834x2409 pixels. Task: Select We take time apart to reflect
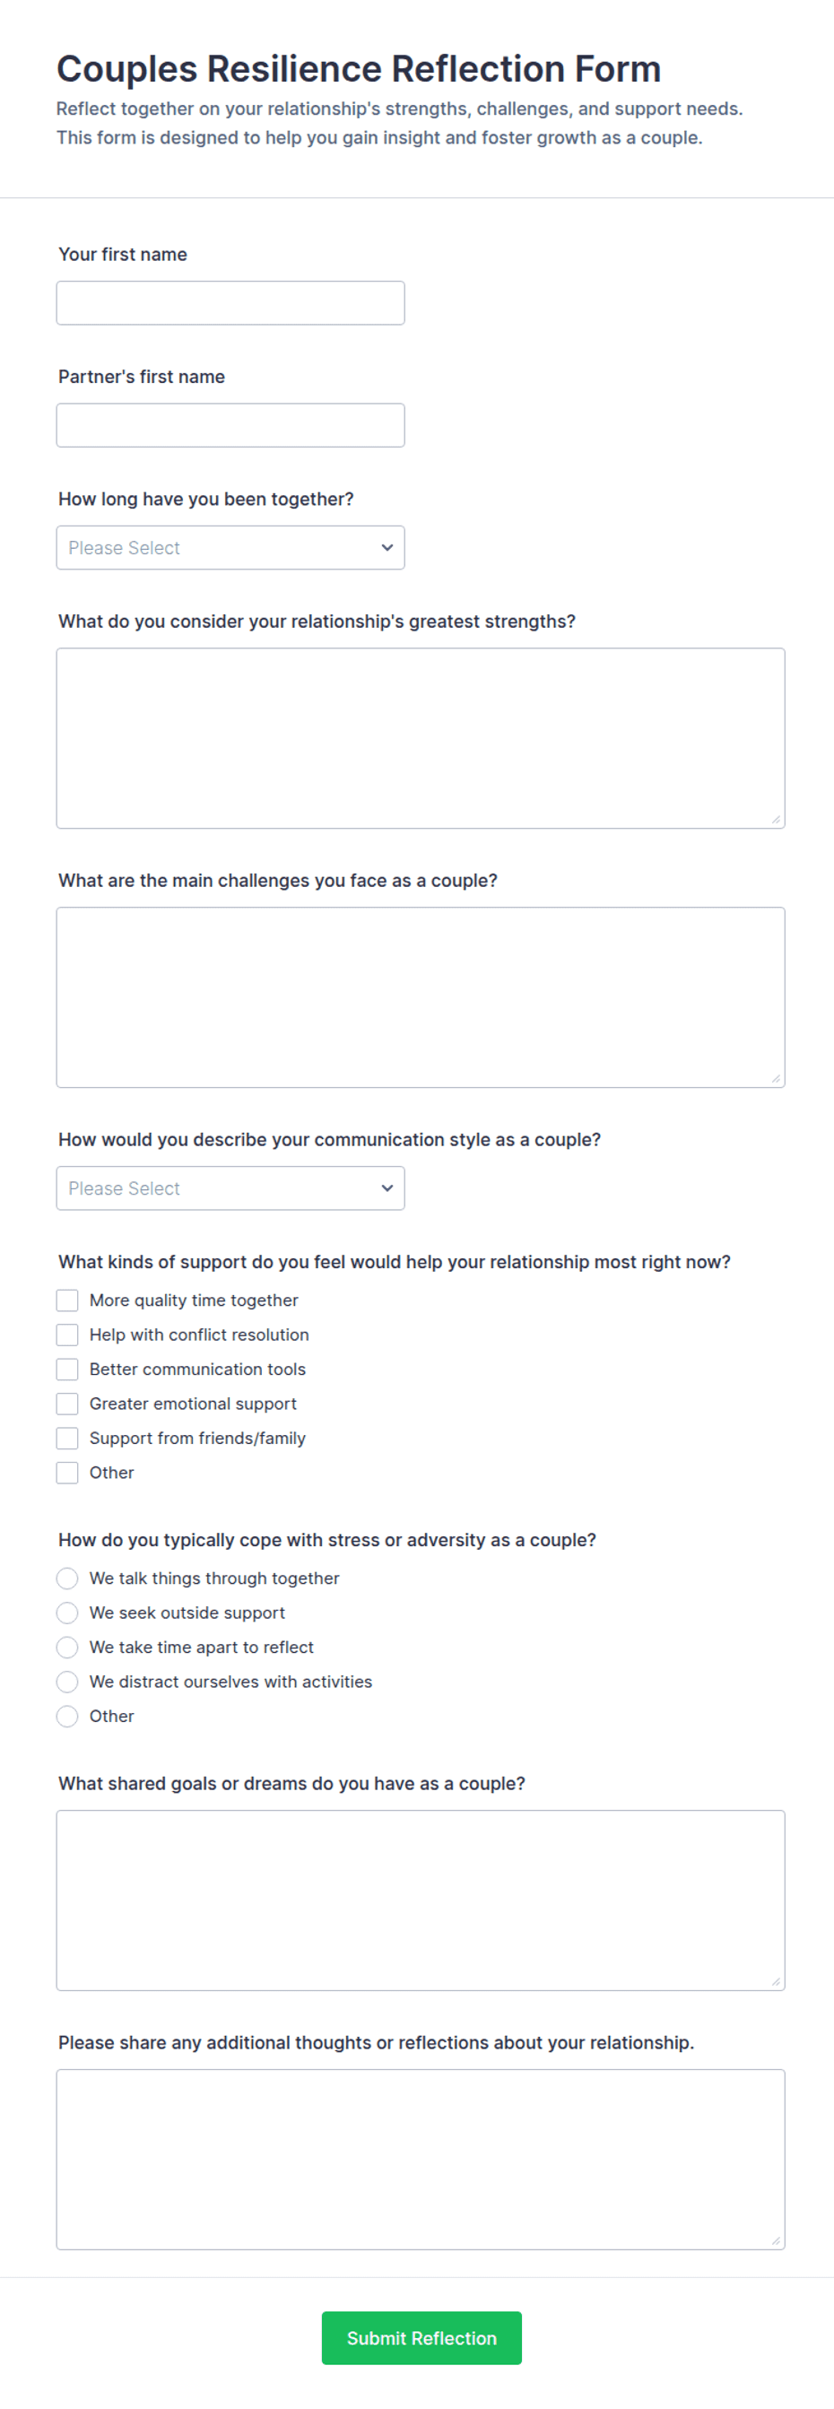tap(67, 1648)
